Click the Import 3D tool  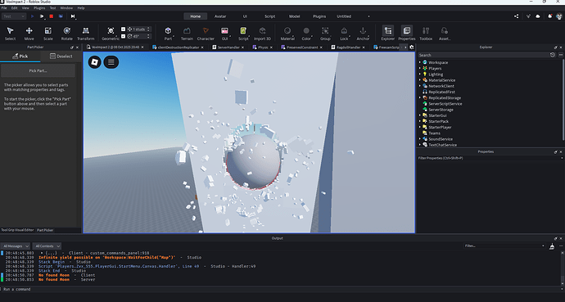262,34
